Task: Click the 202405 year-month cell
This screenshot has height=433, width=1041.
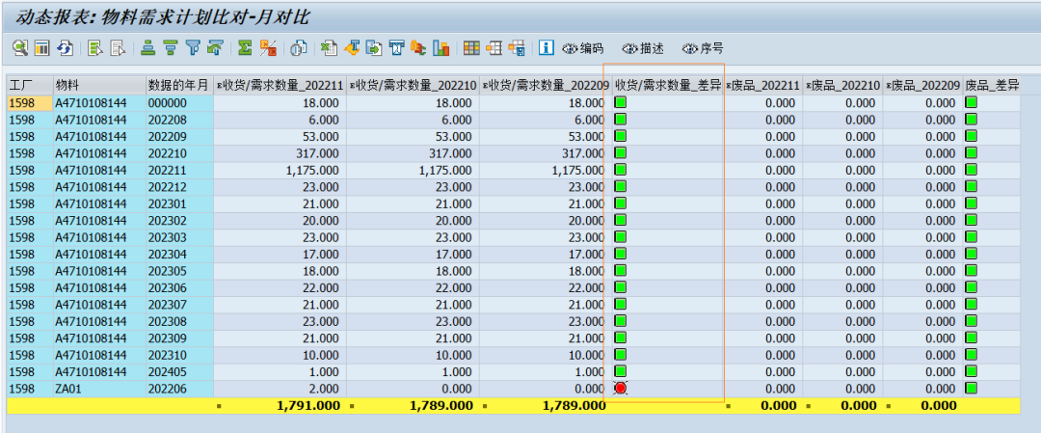Action: [x=180, y=372]
